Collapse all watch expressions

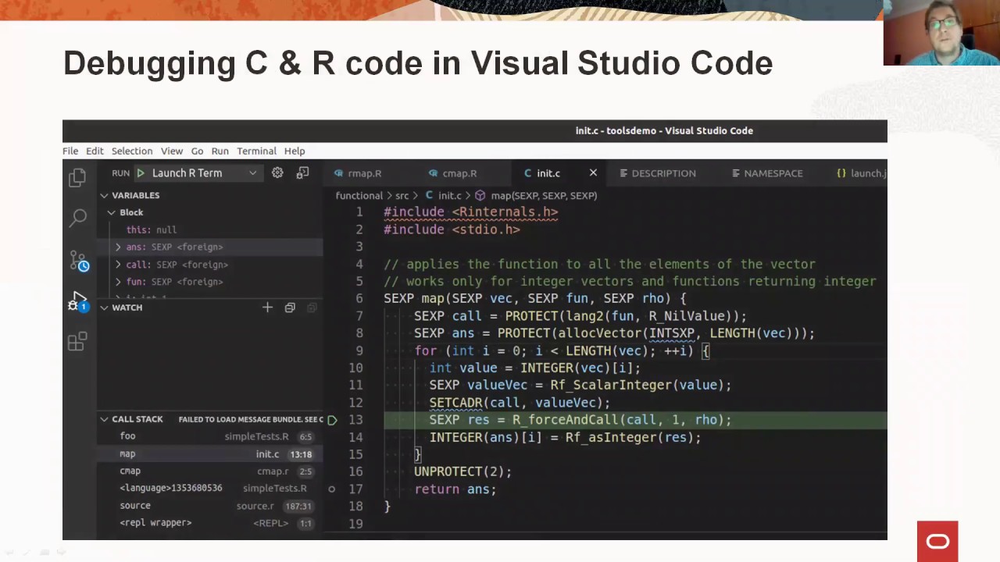click(x=290, y=308)
